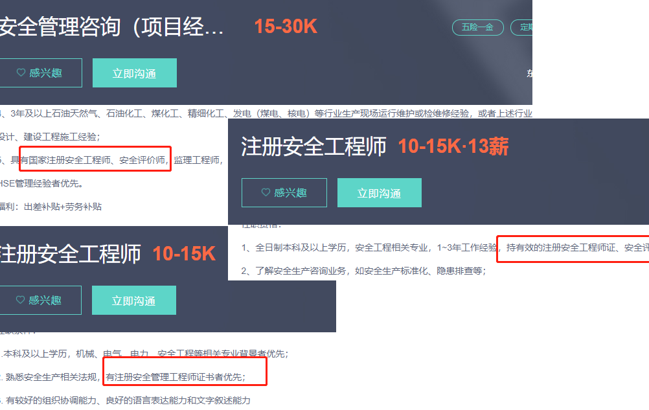649x410 pixels.
Task: Click the heart icon beside 感兴趣 for 注册安全工程师 10-15K·13薪
Action: click(x=267, y=192)
